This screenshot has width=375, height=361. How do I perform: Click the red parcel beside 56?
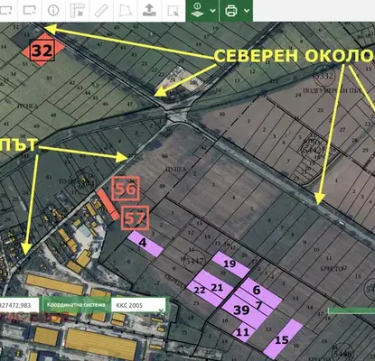click(x=108, y=204)
